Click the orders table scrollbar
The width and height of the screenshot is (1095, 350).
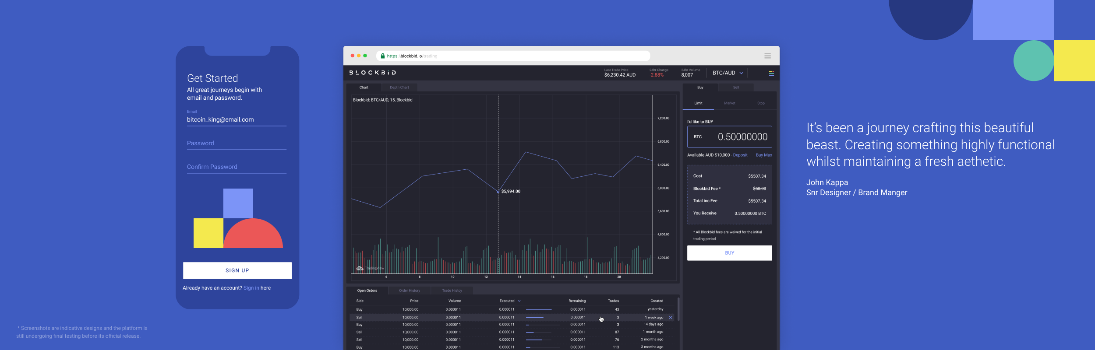coord(678,309)
